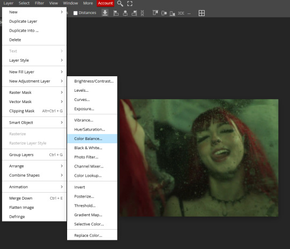Open the View menu

[54, 3]
